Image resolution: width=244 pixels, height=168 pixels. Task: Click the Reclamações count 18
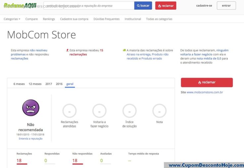click(x=19, y=160)
